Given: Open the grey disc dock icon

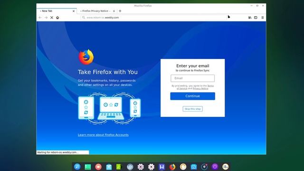Looking at the screenshot, I should point(130,167).
